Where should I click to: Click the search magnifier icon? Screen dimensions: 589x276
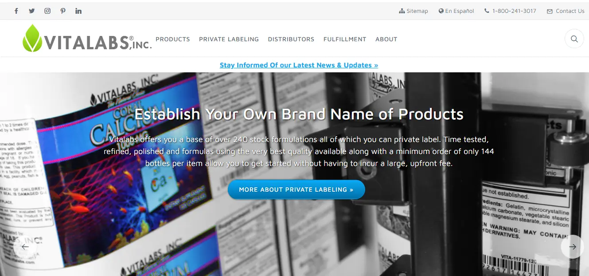point(574,39)
